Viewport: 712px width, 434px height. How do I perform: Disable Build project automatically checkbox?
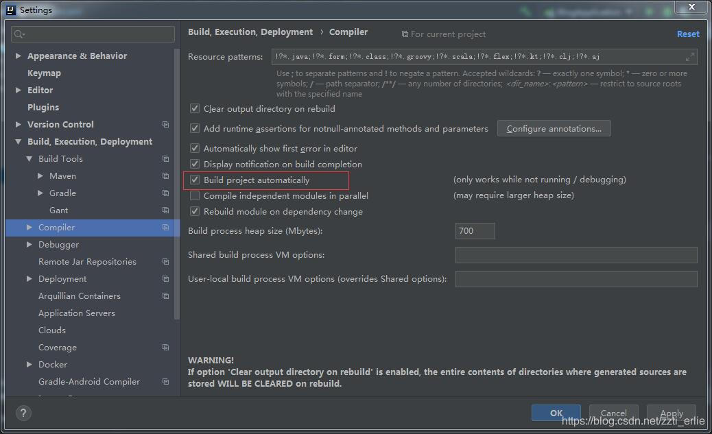[x=195, y=180]
